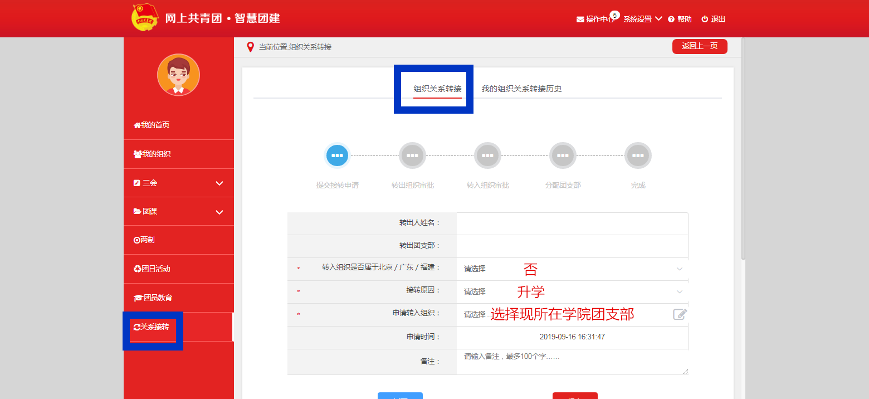Image resolution: width=869 pixels, height=399 pixels.
Task: Click the Communist Youth League logo
Action: pos(145,18)
